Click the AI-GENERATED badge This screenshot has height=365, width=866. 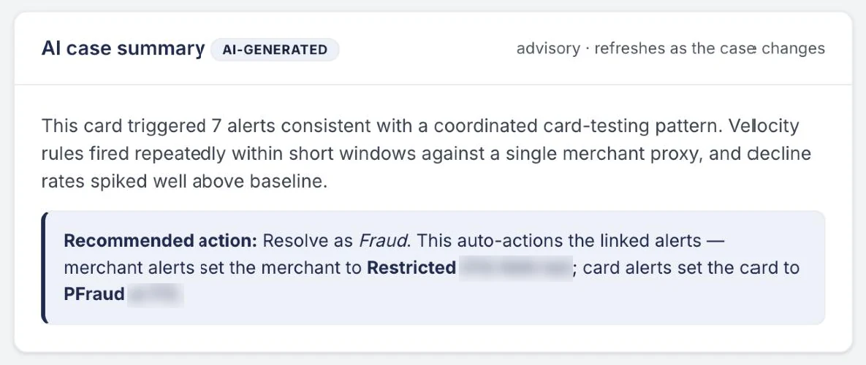click(275, 50)
